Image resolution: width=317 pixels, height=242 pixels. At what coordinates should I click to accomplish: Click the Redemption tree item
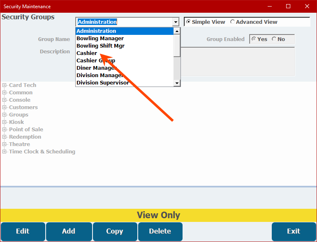tap(25, 137)
